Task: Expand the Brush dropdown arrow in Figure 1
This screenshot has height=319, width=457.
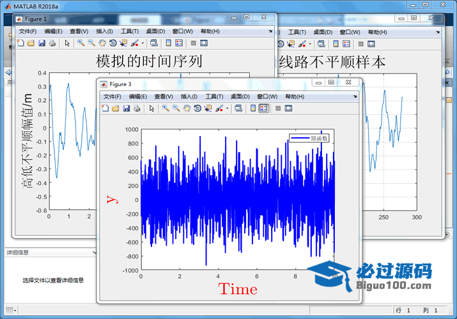Action: coord(143,43)
